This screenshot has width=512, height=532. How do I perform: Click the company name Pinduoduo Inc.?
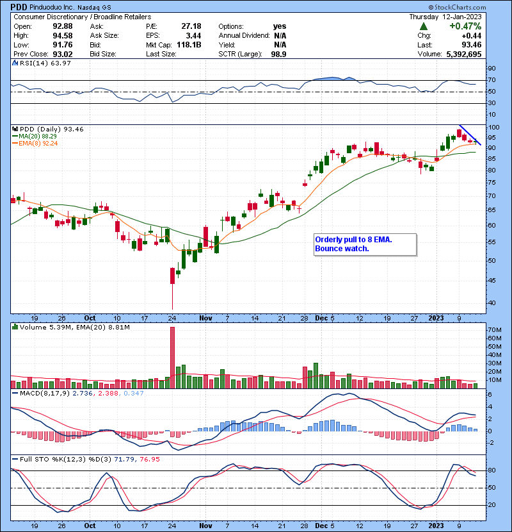(x=52, y=7)
